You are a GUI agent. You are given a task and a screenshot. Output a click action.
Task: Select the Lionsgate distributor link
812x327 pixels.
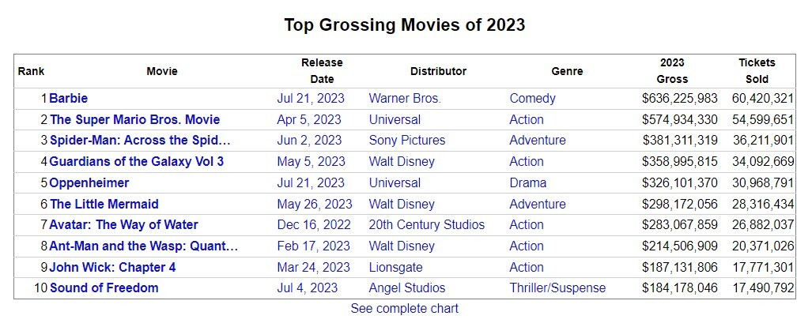[x=395, y=268]
